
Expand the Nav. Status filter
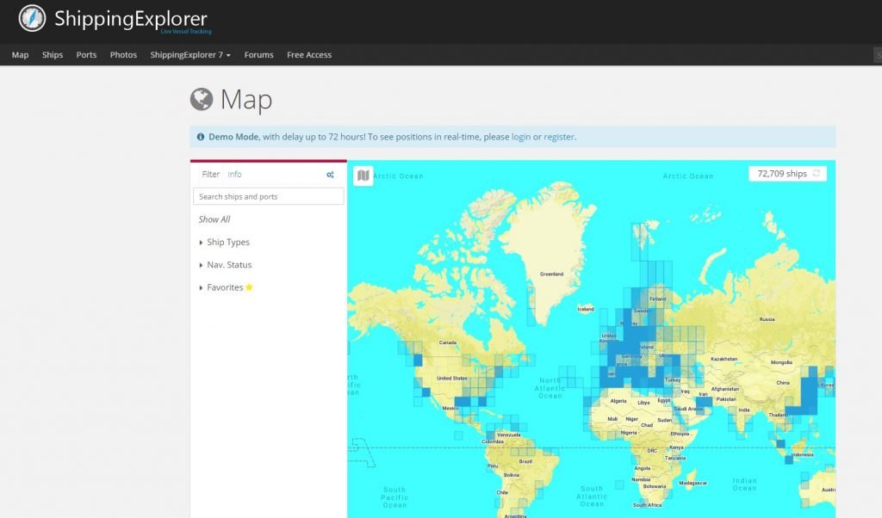[x=226, y=265]
